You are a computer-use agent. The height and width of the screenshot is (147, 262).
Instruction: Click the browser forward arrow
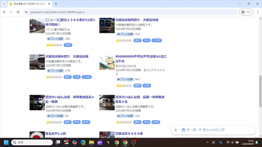pos(11,12)
